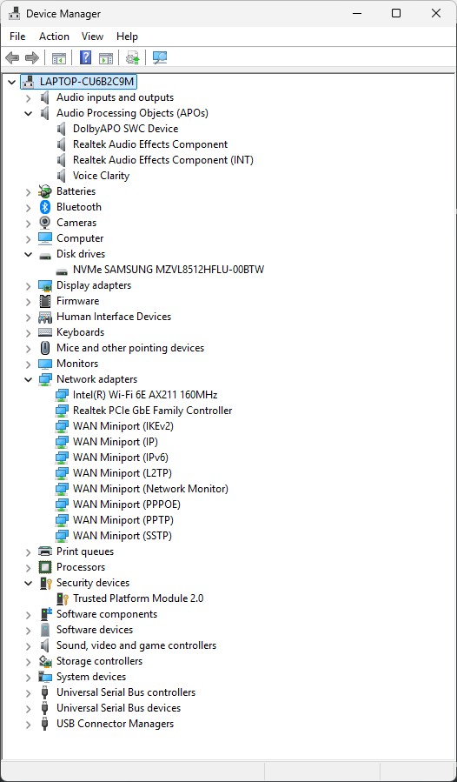
Task: Open the Help menu
Action: (x=127, y=37)
